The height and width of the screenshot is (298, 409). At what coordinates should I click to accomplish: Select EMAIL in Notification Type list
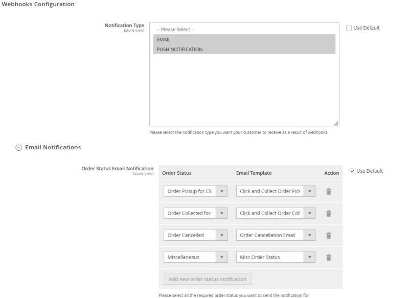pyautogui.click(x=244, y=39)
